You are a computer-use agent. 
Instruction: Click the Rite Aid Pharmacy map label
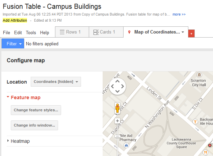128,138
